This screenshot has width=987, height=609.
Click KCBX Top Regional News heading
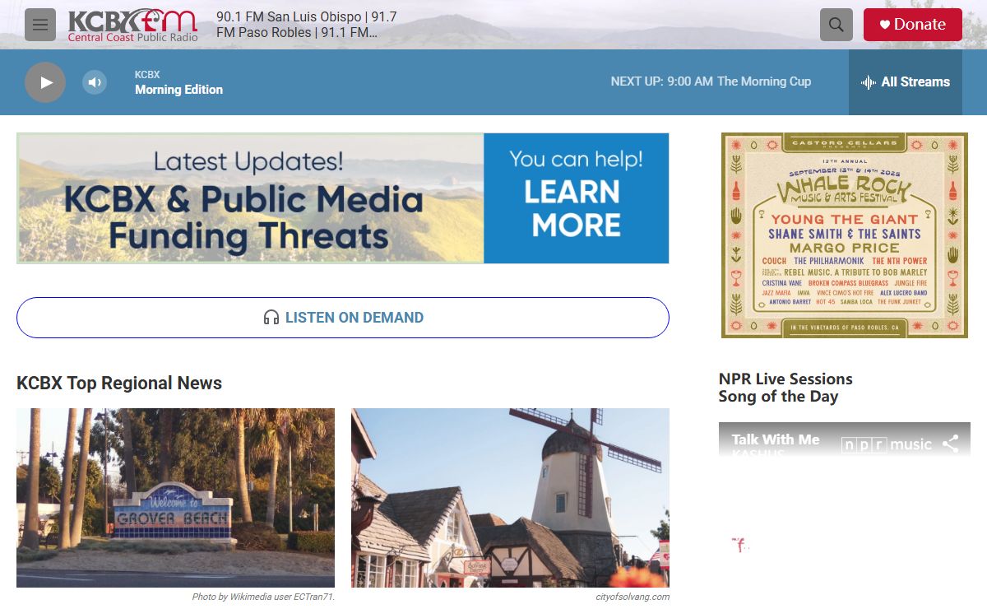pos(119,383)
